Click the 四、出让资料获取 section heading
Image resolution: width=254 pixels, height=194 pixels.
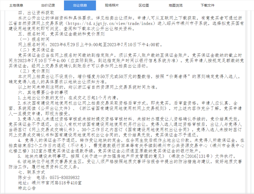[x=36, y=13]
